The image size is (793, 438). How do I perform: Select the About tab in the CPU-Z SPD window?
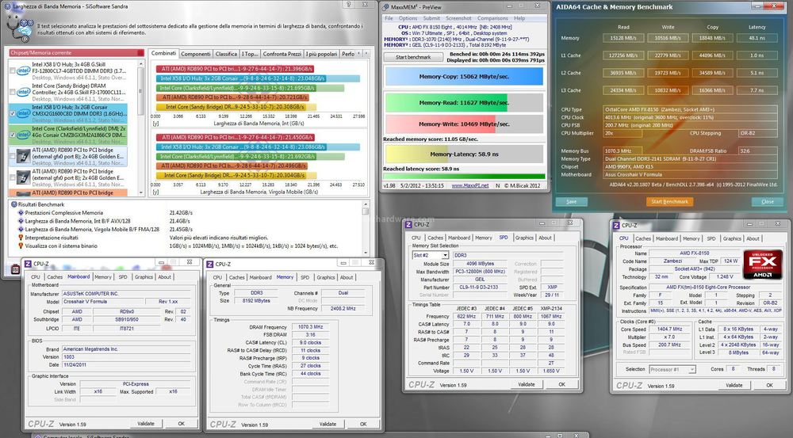pos(546,238)
